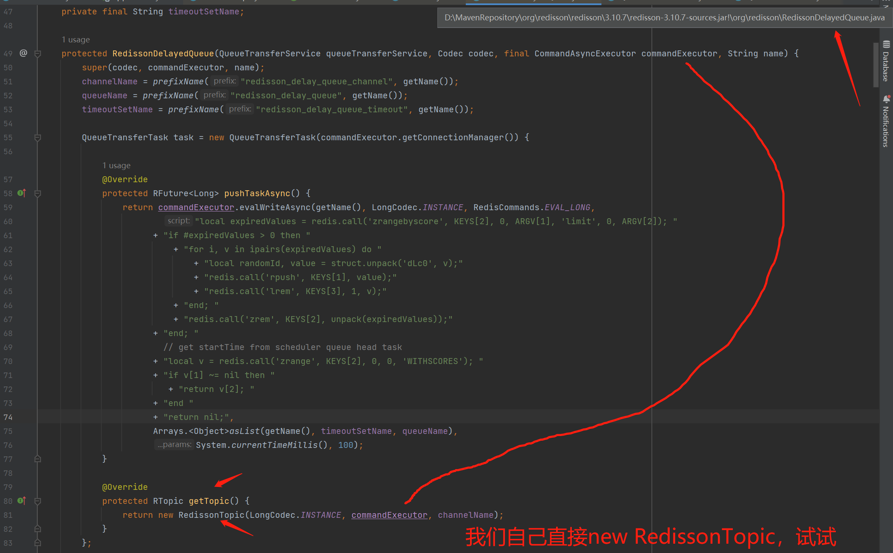This screenshot has height=553, width=893.
Task: Click 'EVAL_LONG' constant on line 59
Action: tap(568, 207)
